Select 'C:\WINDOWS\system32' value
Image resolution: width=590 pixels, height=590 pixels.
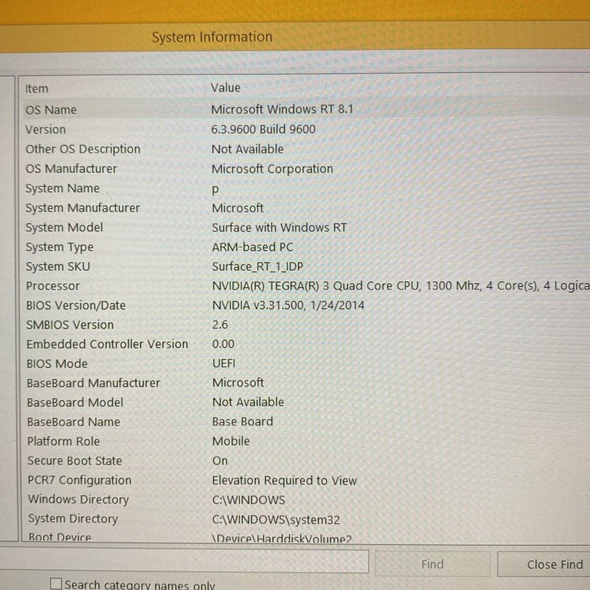tap(276, 520)
